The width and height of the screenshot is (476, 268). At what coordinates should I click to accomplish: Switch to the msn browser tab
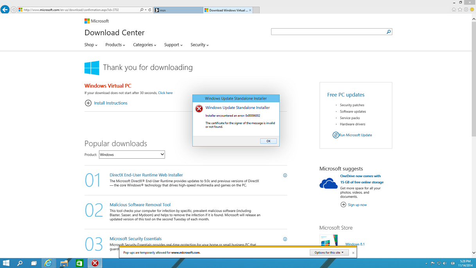click(177, 10)
